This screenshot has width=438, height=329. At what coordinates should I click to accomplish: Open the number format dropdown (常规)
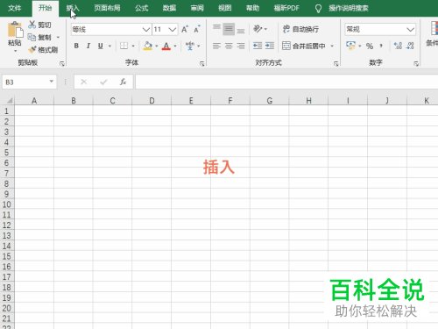click(410, 29)
